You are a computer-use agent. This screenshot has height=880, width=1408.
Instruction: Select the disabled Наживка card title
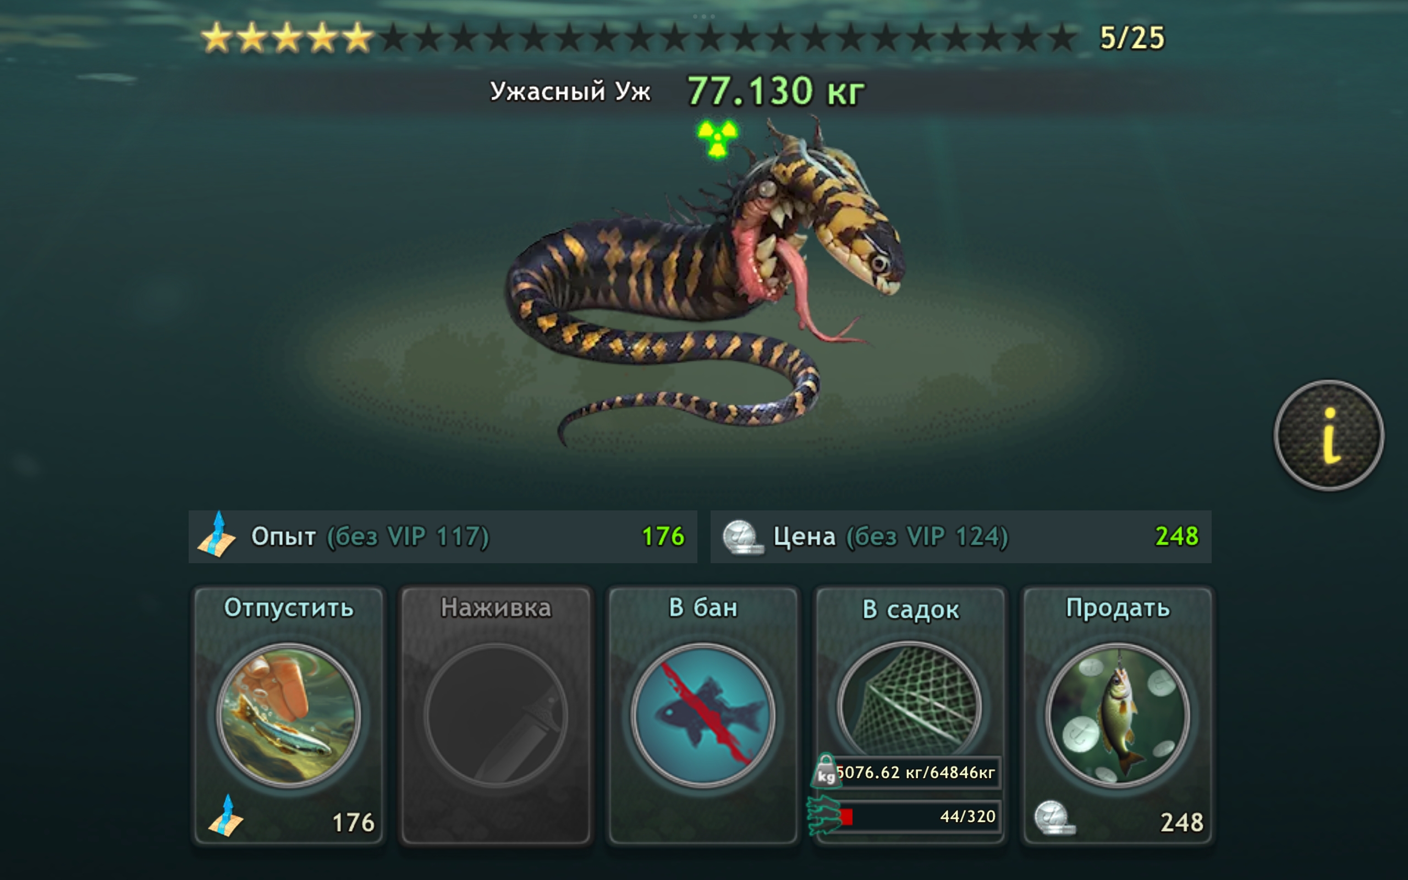496,608
